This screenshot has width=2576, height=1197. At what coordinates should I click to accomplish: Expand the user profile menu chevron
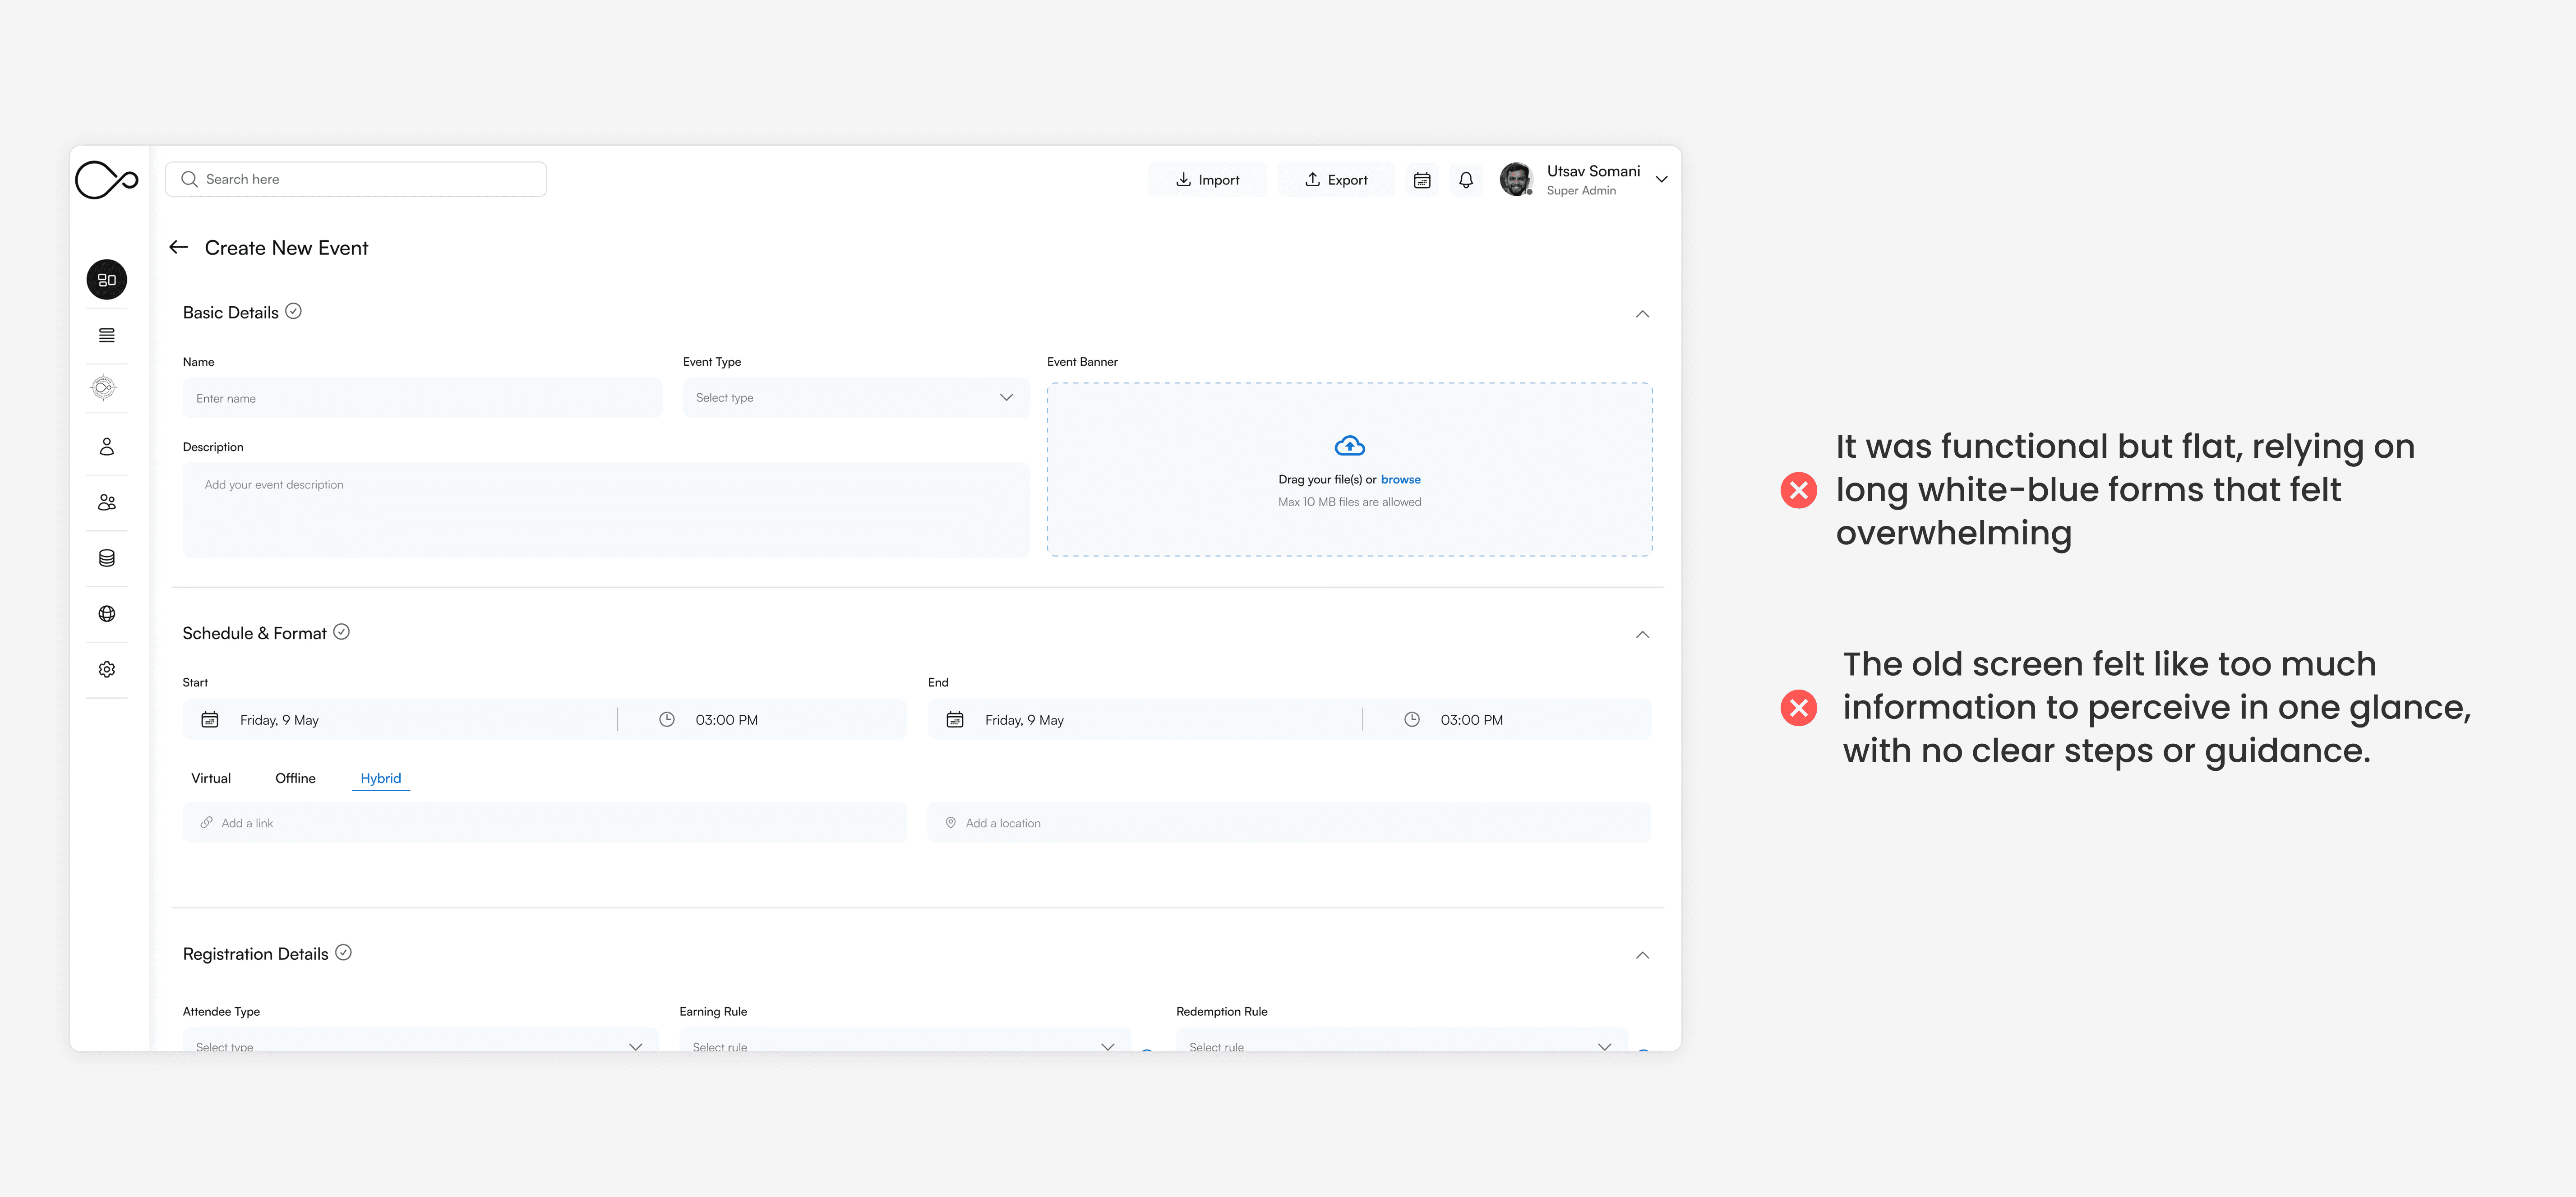pyautogui.click(x=1661, y=180)
